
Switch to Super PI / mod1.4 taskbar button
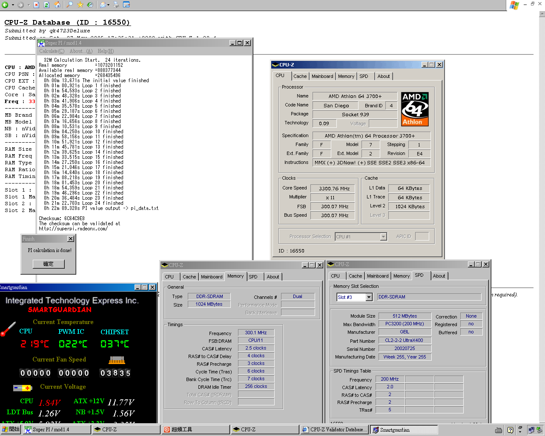57,429
